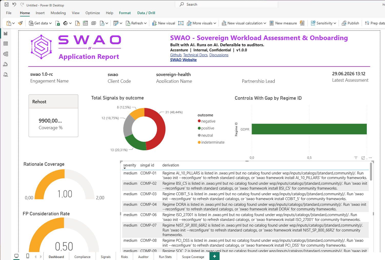Click the New measure button

click(x=283, y=23)
